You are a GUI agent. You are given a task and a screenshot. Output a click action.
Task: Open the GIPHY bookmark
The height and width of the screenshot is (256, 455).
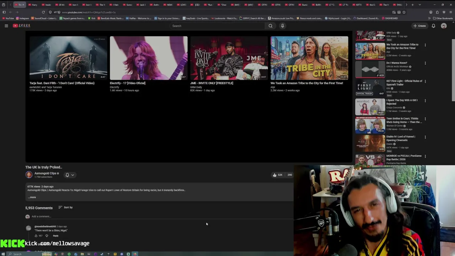click(x=252, y=18)
